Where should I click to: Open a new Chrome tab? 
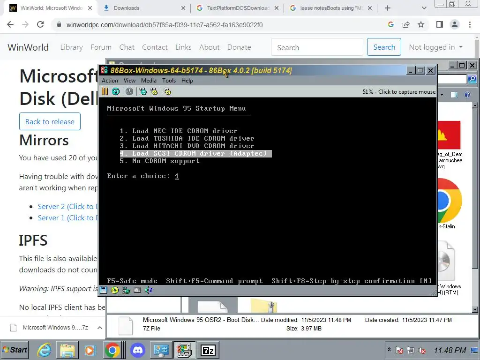pos(388,8)
